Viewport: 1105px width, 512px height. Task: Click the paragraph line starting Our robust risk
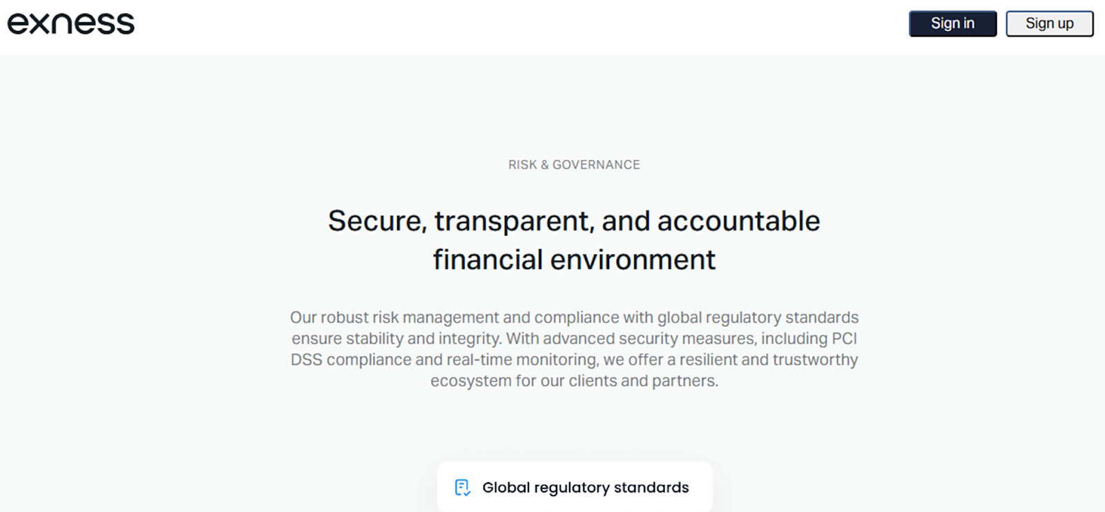tap(574, 317)
